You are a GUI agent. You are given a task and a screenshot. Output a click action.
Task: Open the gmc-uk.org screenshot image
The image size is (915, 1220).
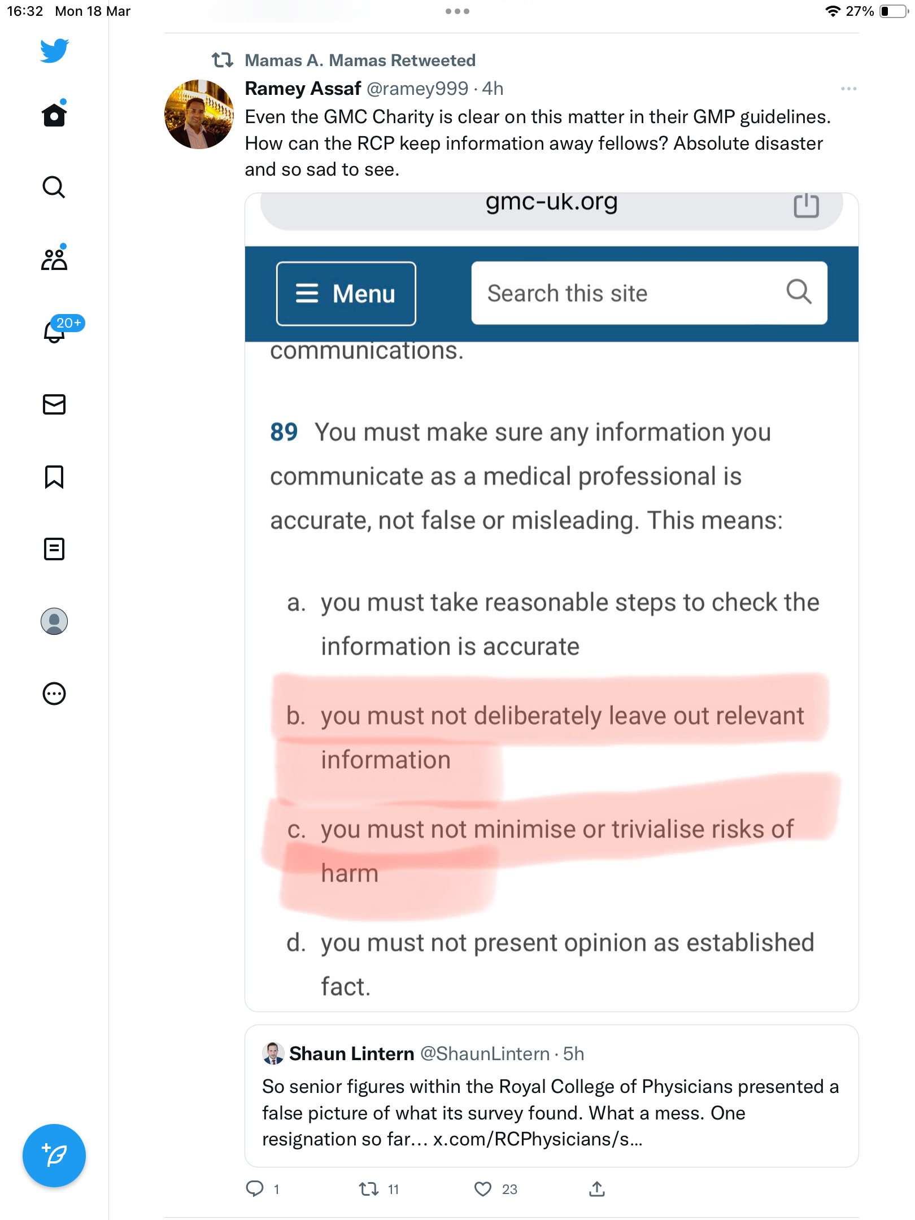pyautogui.click(x=551, y=602)
